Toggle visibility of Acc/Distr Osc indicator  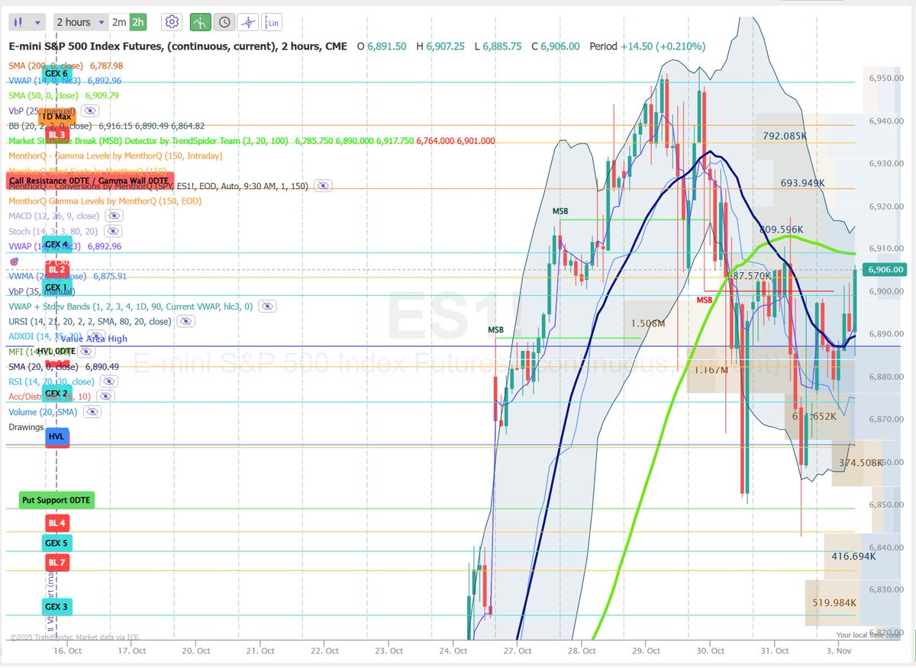[105, 396]
